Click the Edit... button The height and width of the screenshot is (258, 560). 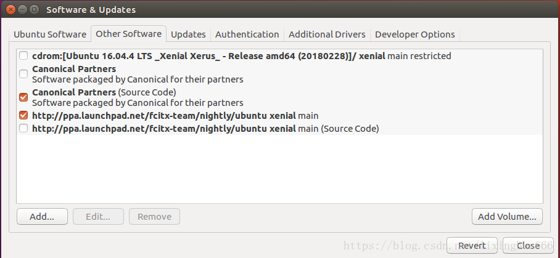98,217
